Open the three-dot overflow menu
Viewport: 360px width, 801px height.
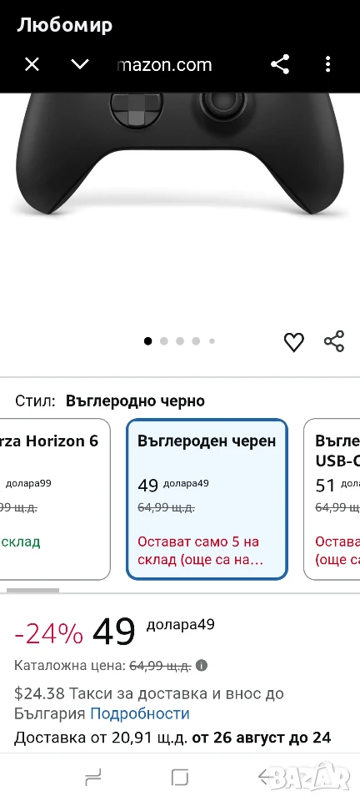(327, 64)
